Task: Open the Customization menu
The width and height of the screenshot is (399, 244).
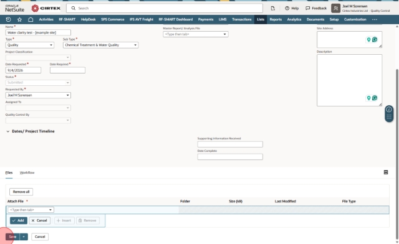Action: 355,19
